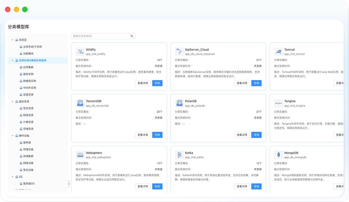The image size is (349, 202).
Task: Select 中间件实例 in the sidebar tree
Action: (29, 88)
